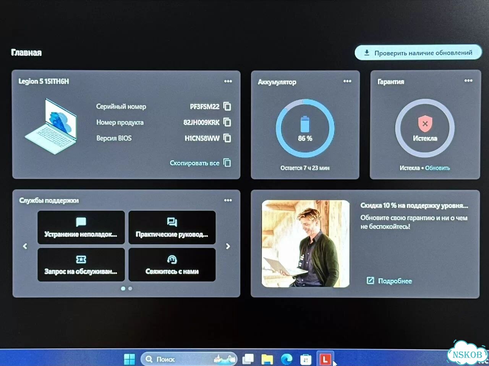
Task: Open Запрос на обслуживание support tile
Action: click(81, 265)
